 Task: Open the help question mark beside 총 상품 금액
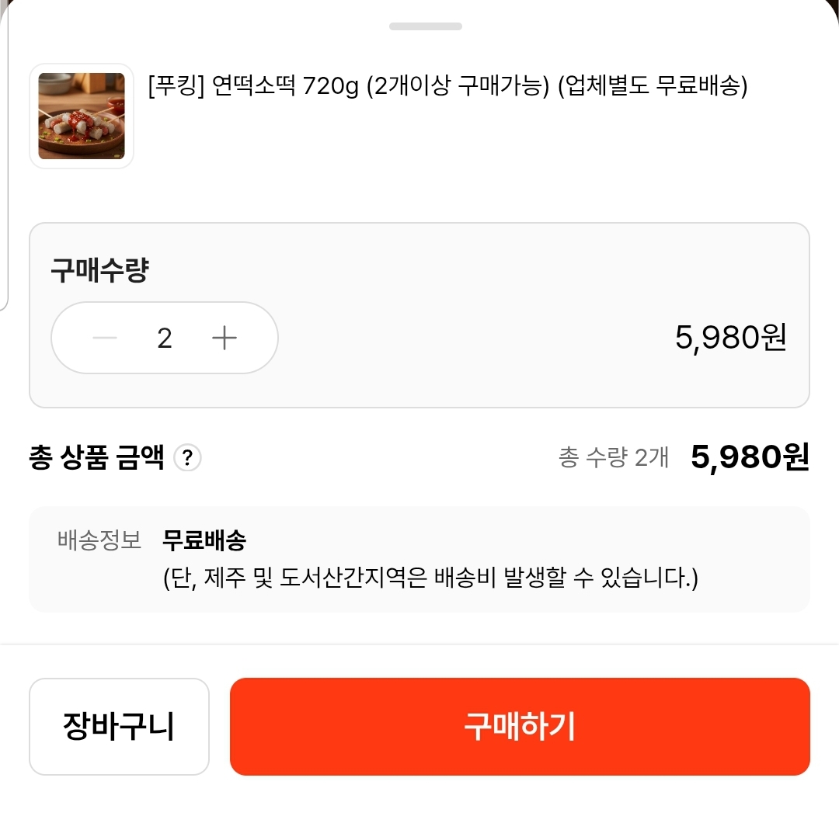click(187, 458)
